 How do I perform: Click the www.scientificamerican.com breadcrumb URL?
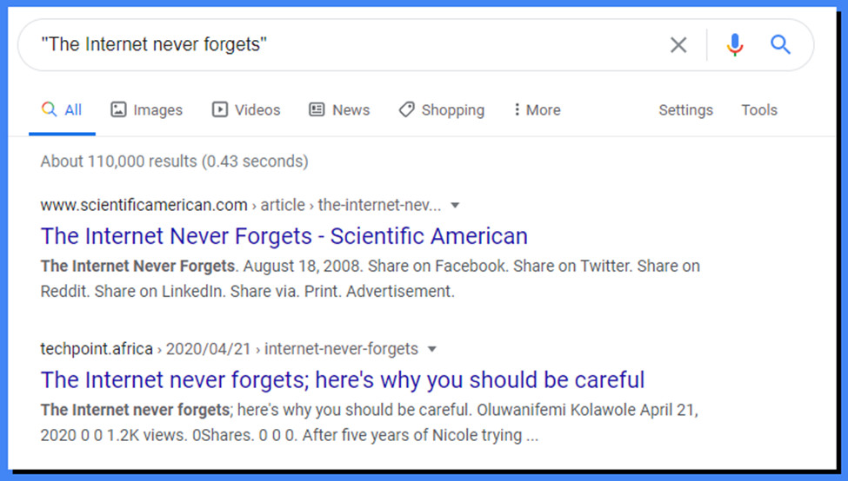point(144,206)
